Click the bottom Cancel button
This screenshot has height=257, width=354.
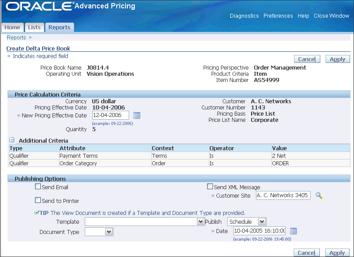point(307,253)
